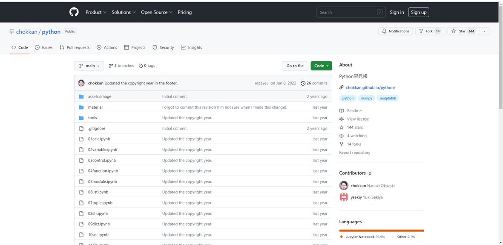Open the chokkan.github.io/python/ link
The image size is (503, 245).
tap(371, 87)
